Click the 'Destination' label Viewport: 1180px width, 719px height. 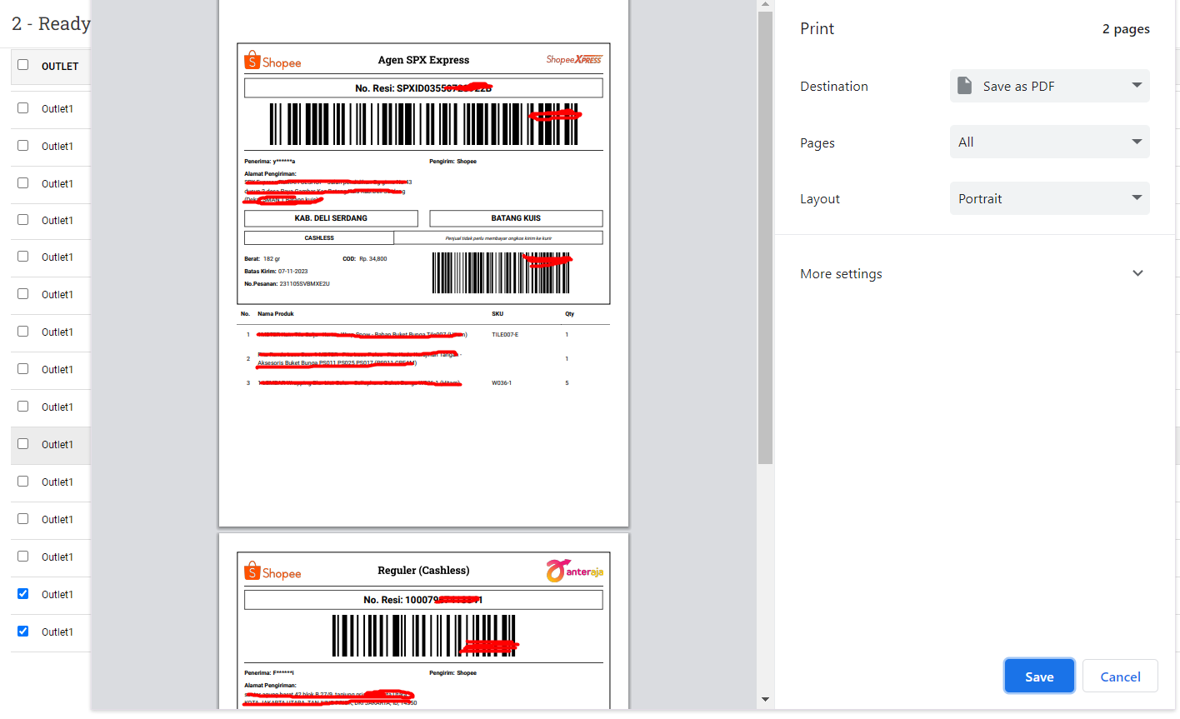(834, 86)
